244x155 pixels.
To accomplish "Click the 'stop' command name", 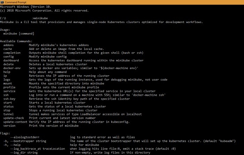I will [x=7, y=110].
